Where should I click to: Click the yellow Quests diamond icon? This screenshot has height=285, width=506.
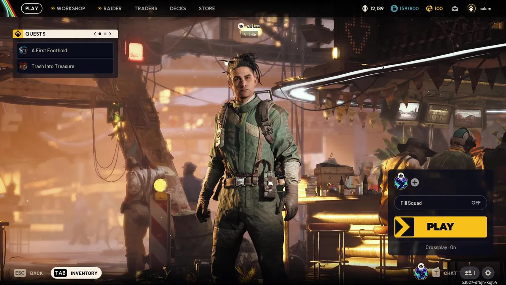coord(17,34)
